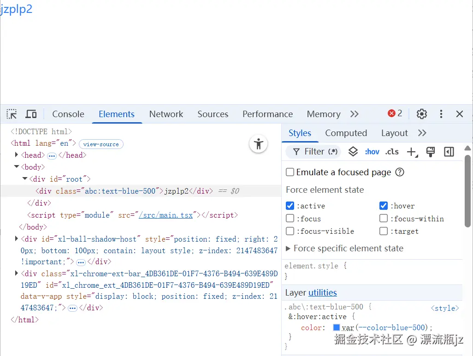Toggle rendering emulations paintbrush icon

(431, 152)
